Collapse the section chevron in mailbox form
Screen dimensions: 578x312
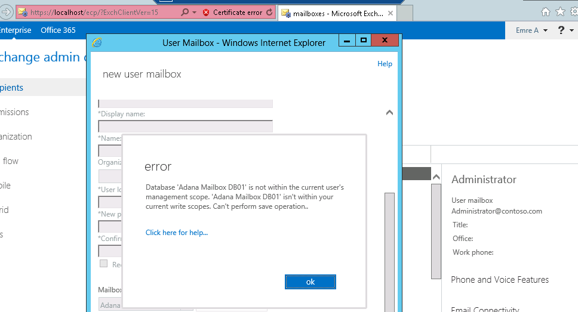coord(389,112)
